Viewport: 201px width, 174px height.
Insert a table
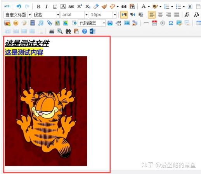point(199,23)
